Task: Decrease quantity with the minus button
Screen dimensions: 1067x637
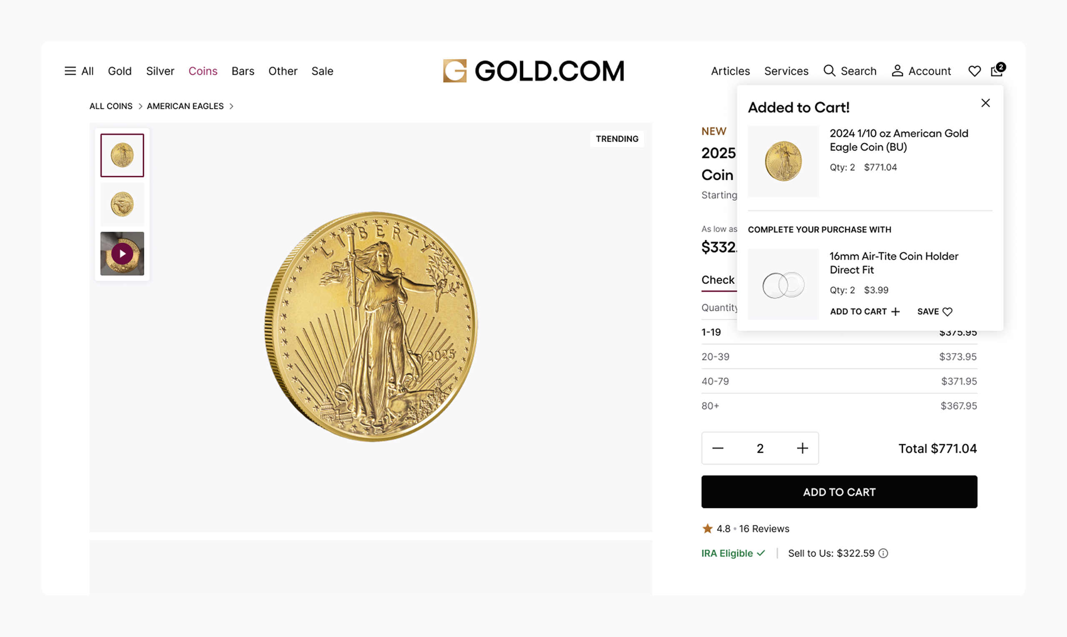Action: coord(718,448)
